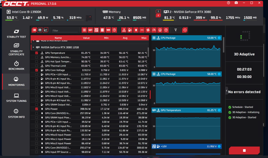Click the 400.41 W max power value
Image resolution: width=268 pixels, height=158 pixels.
click(142, 109)
